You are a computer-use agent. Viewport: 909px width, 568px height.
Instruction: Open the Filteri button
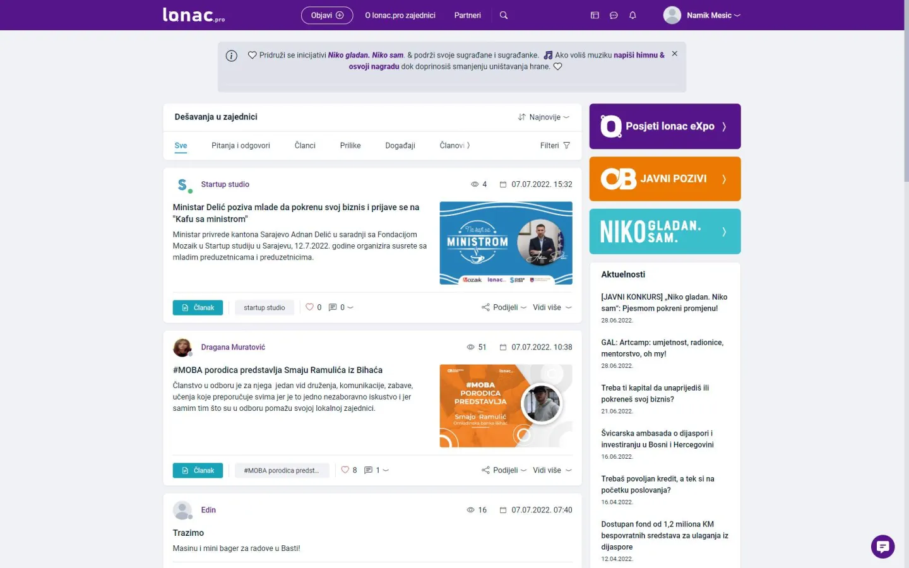point(555,145)
